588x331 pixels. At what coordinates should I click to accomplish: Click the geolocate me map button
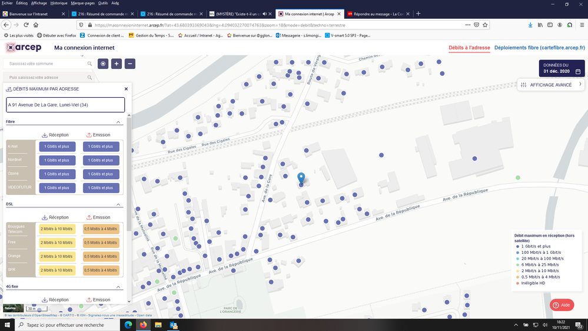(x=103, y=64)
